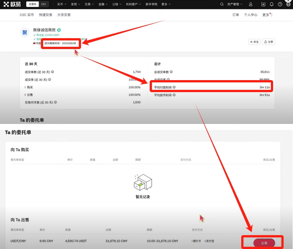The width and height of the screenshot is (293, 249).
Task: Select the 大宗交易 tab
Action: (64, 15)
